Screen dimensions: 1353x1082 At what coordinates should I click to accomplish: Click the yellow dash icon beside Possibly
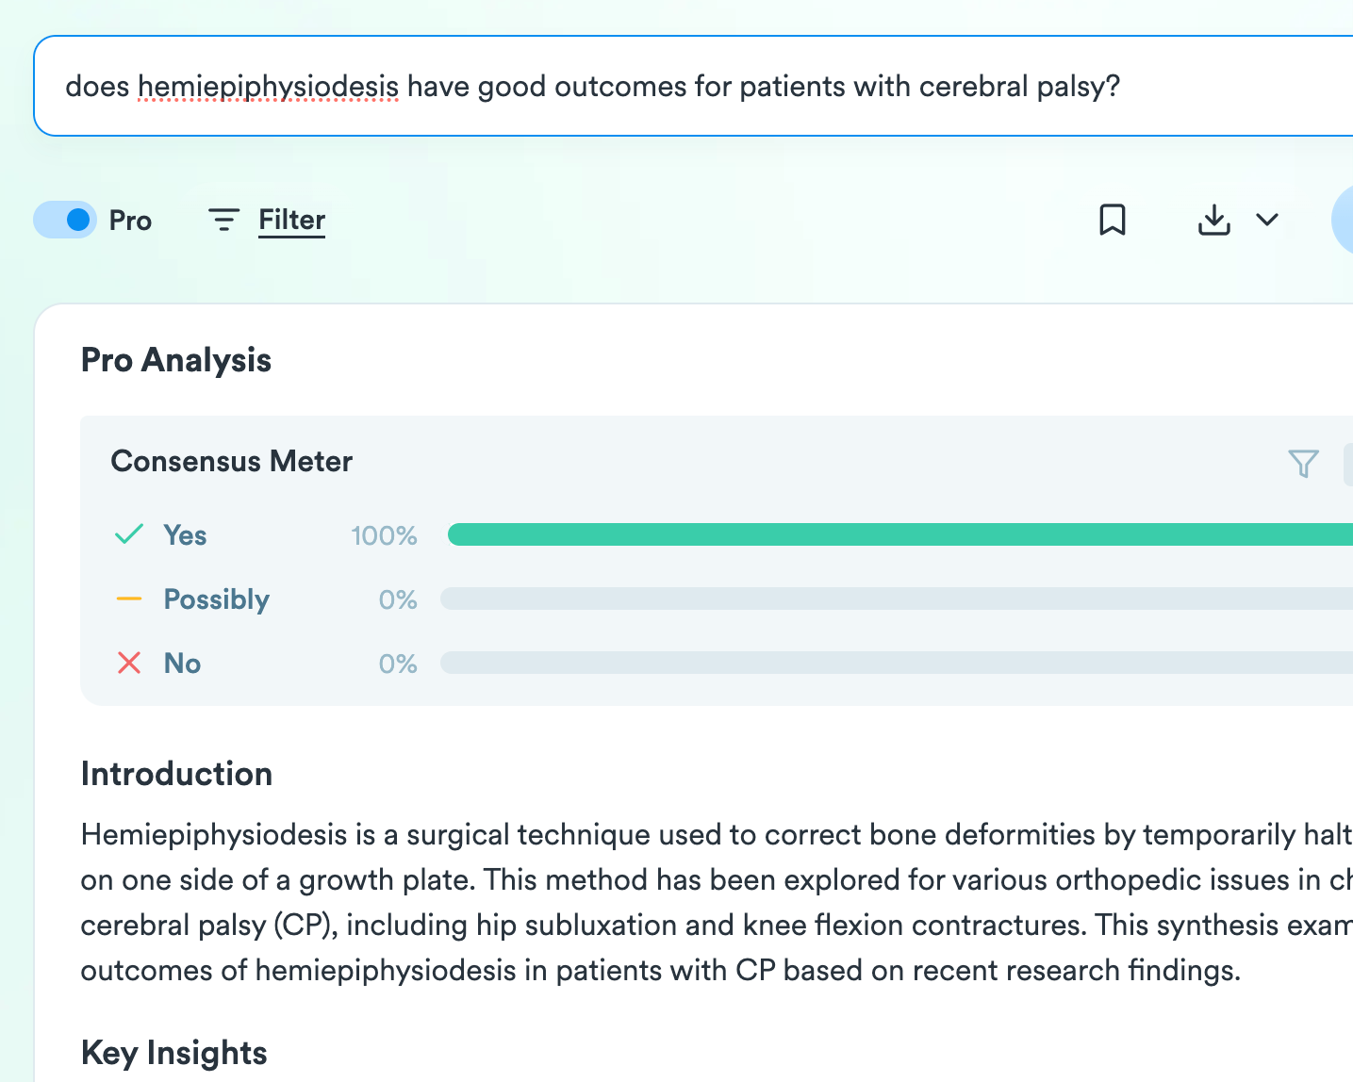(129, 598)
